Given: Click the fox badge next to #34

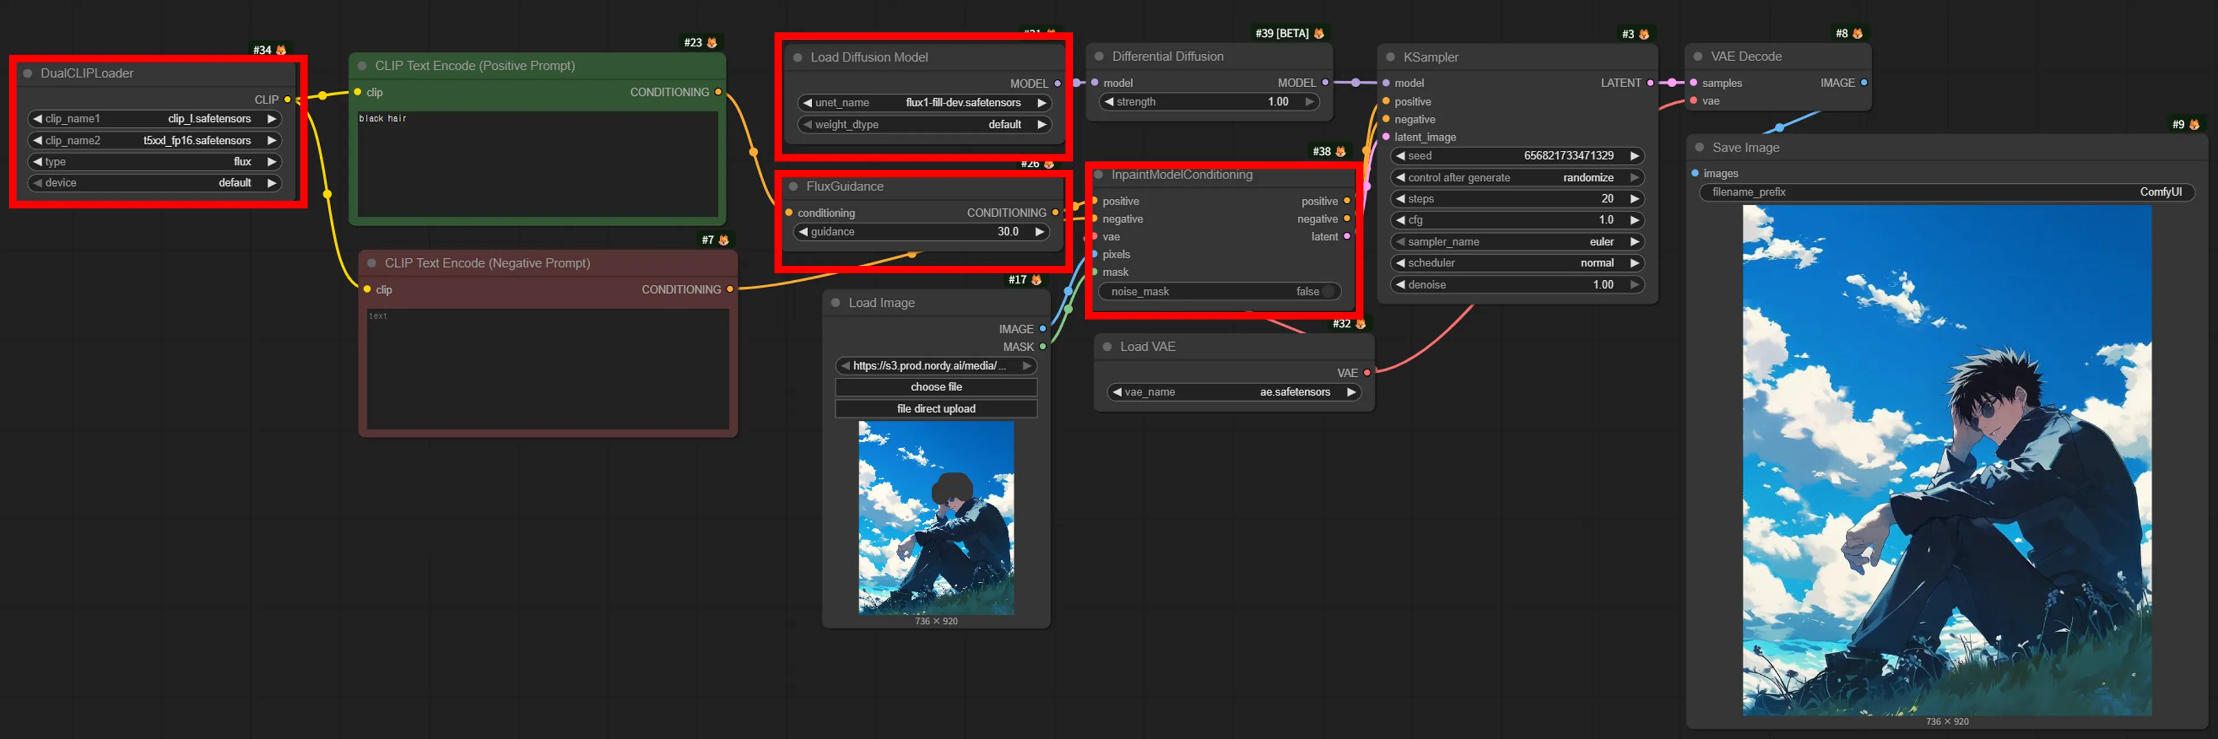Looking at the screenshot, I should point(281,50).
